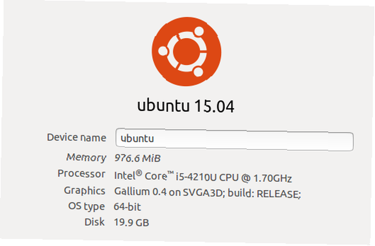Screen dimensions: 375x246
Task: Click the "ubuntu 15.04" version heading
Action: click(x=186, y=106)
